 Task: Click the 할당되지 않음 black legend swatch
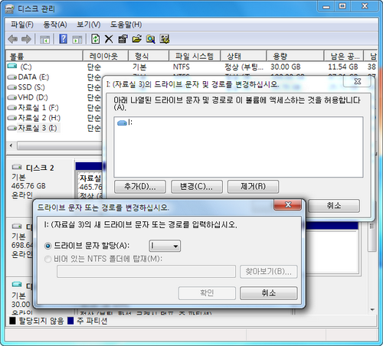[12, 321]
